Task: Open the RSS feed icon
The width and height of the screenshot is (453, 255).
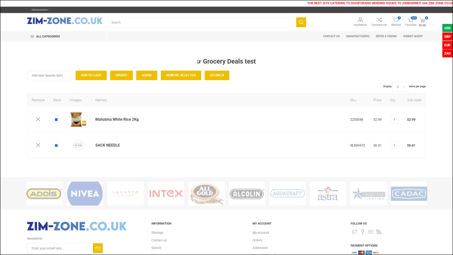Action: (379, 232)
